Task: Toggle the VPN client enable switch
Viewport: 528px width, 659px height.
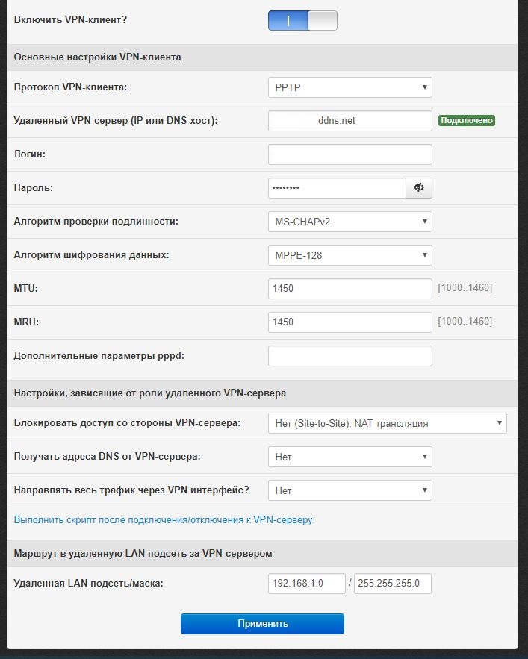Action: (x=302, y=20)
